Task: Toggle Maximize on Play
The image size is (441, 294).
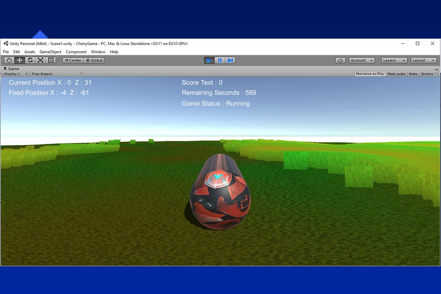Action: click(x=370, y=73)
